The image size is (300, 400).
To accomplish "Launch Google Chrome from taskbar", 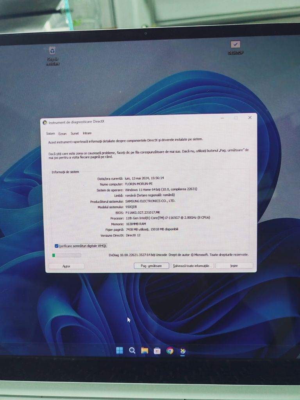I will 170,351.
